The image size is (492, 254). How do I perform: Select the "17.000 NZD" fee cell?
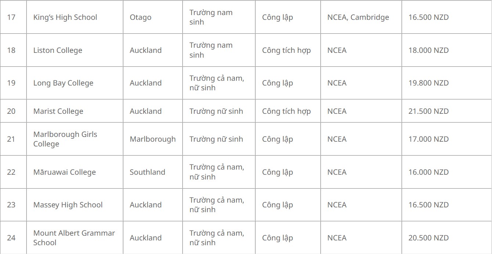(x=428, y=139)
